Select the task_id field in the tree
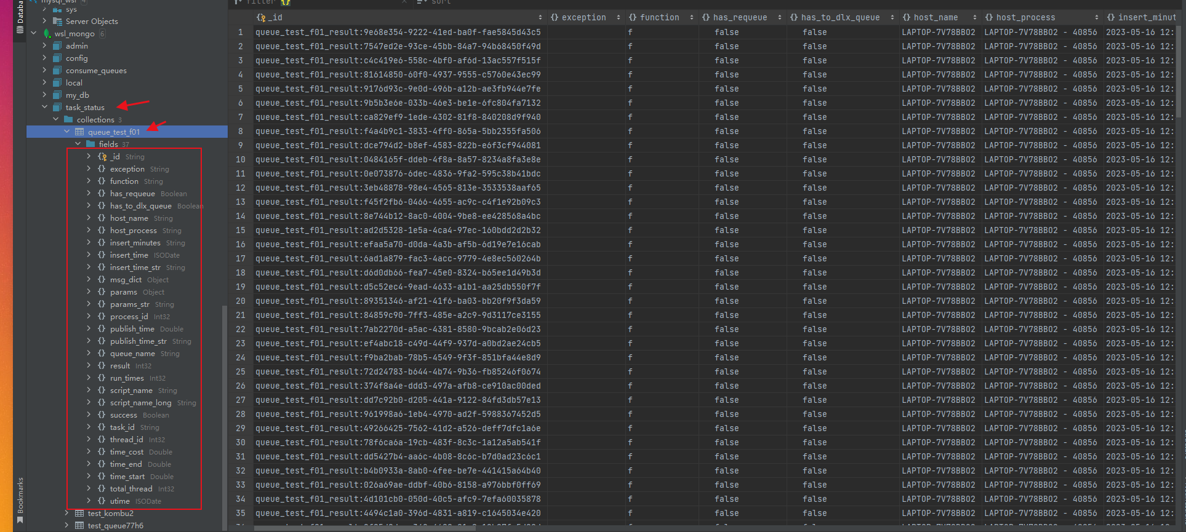 click(x=122, y=427)
